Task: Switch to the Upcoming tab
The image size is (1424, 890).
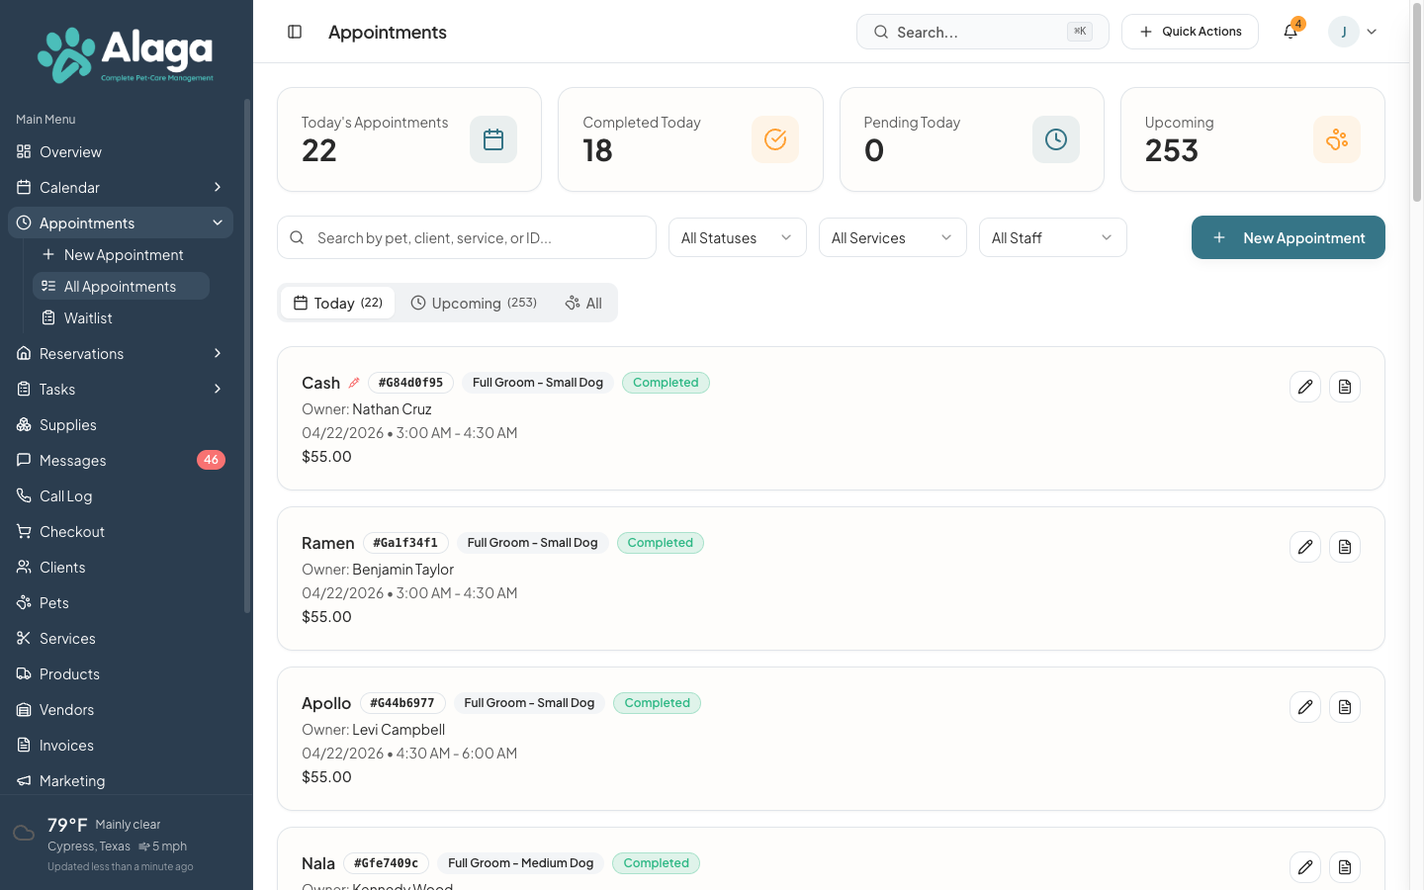Action: pos(474,303)
